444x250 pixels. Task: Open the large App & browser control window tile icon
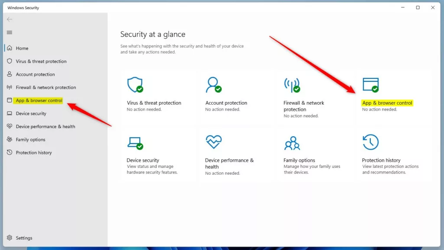click(x=371, y=85)
